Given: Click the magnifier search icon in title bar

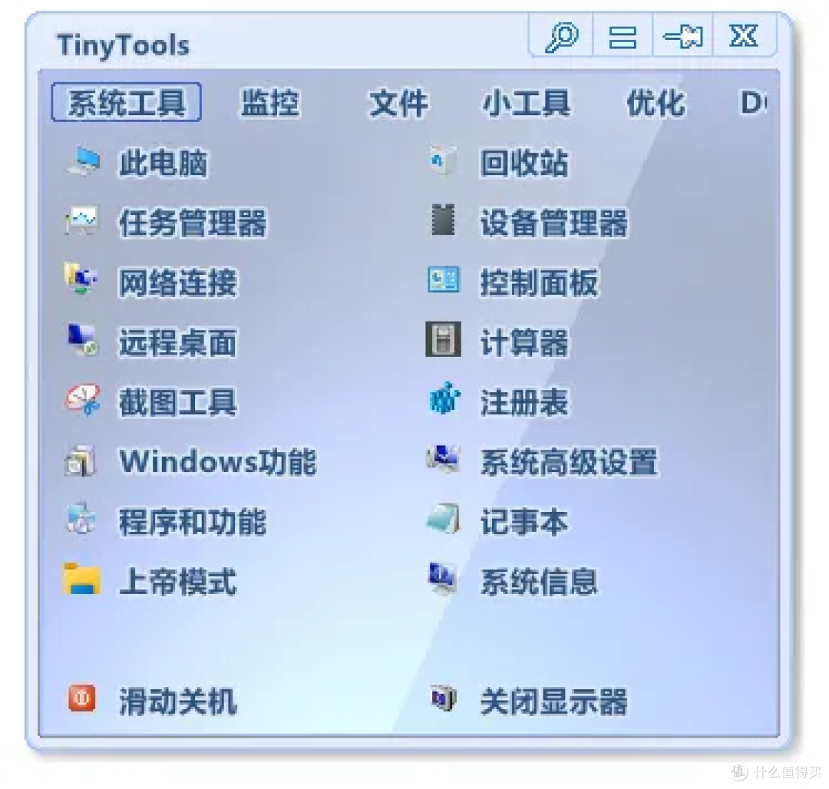Looking at the screenshot, I should pos(561,36).
